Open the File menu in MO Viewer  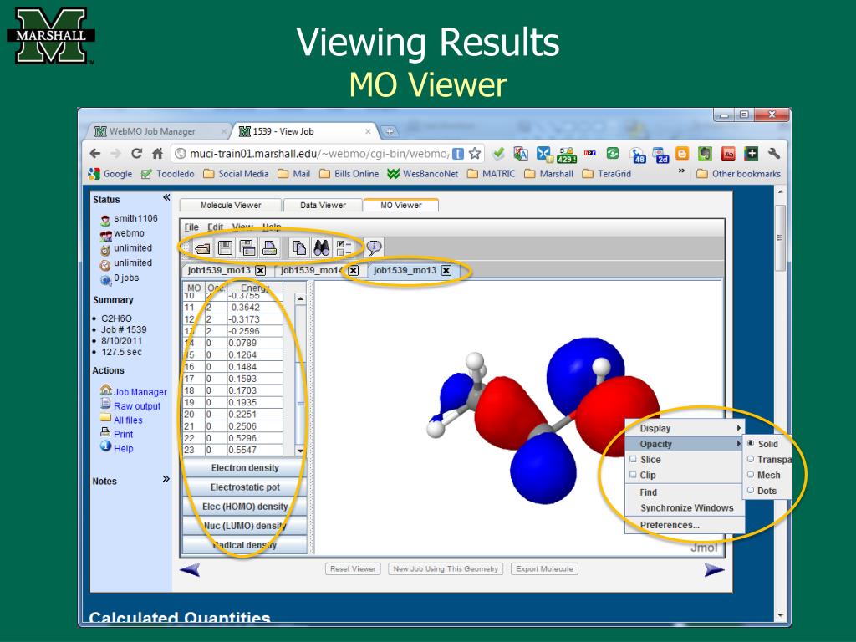(x=191, y=227)
